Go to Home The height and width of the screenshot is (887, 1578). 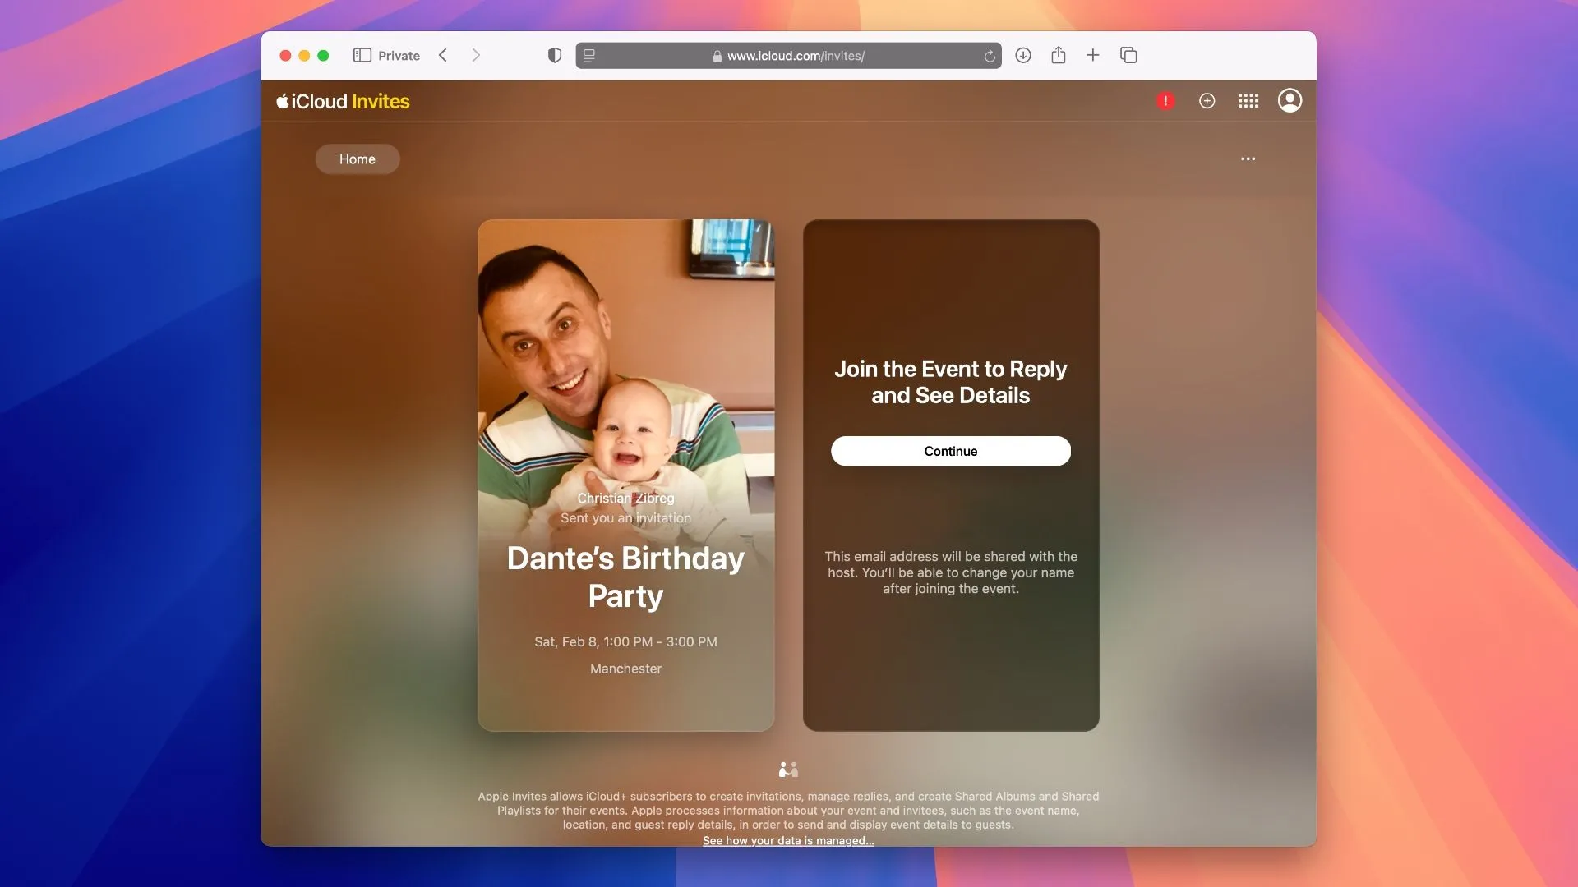(358, 159)
